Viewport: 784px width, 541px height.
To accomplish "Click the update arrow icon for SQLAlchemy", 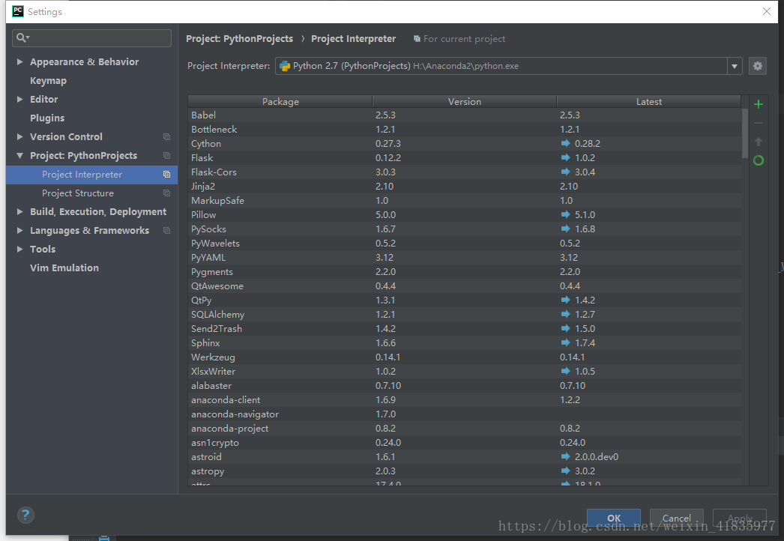I will click(x=565, y=314).
